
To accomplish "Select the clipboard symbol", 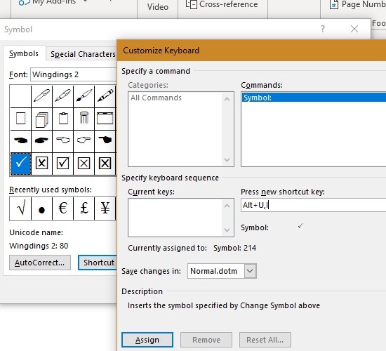I will pos(62,119).
